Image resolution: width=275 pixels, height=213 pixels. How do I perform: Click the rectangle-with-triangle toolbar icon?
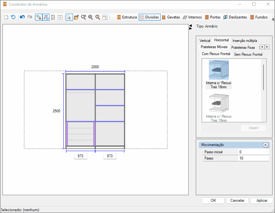tap(53, 17)
